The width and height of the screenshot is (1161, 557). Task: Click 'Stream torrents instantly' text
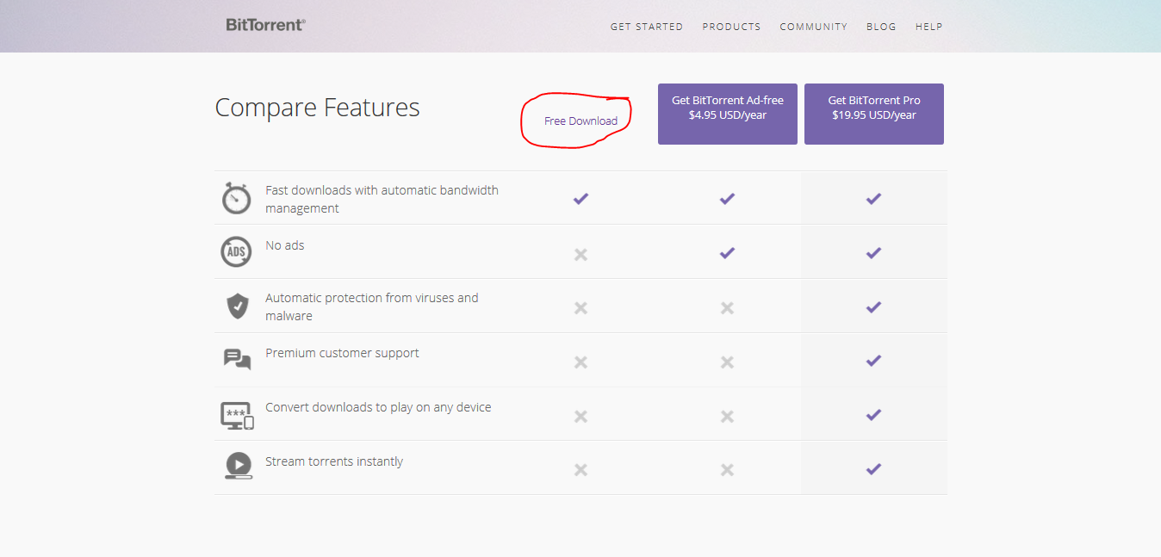coord(334,461)
